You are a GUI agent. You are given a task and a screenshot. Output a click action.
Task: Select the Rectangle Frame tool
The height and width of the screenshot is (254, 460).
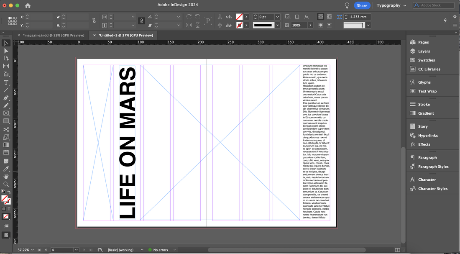(6, 113)
